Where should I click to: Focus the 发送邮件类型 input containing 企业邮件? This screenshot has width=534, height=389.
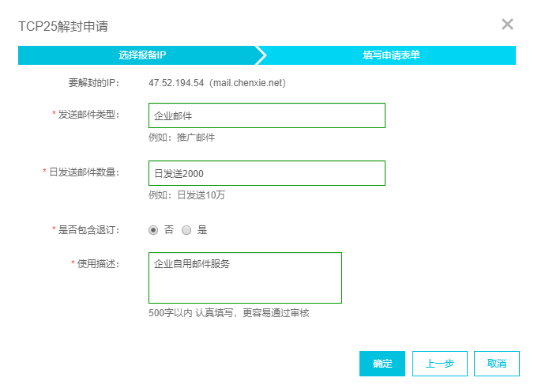point(267,115)
